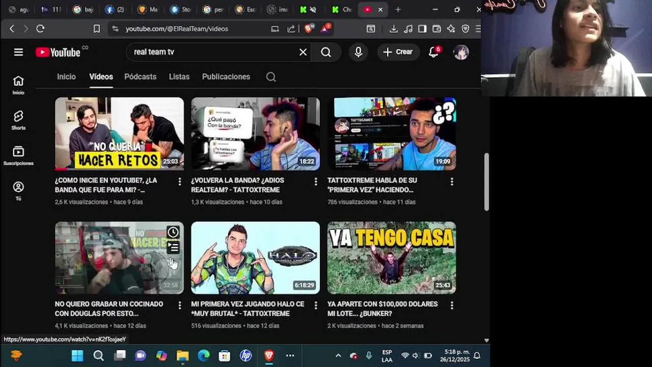The image size is (652, 367).
Task: Open the HP app on taskbar
Action: [x=246, y=356]
